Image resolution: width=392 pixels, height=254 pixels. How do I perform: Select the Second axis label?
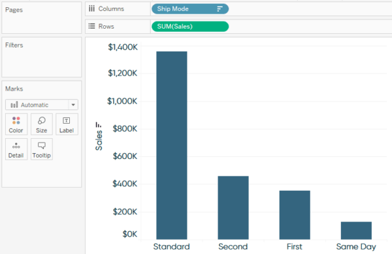(x=233, y=247)
